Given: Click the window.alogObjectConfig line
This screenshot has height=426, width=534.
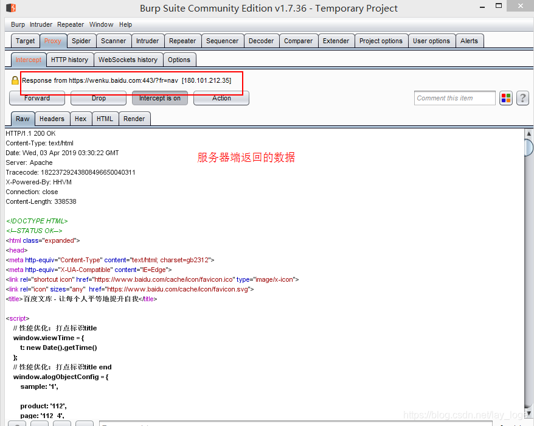Looking at the screenshot, I should coord(61,377).
